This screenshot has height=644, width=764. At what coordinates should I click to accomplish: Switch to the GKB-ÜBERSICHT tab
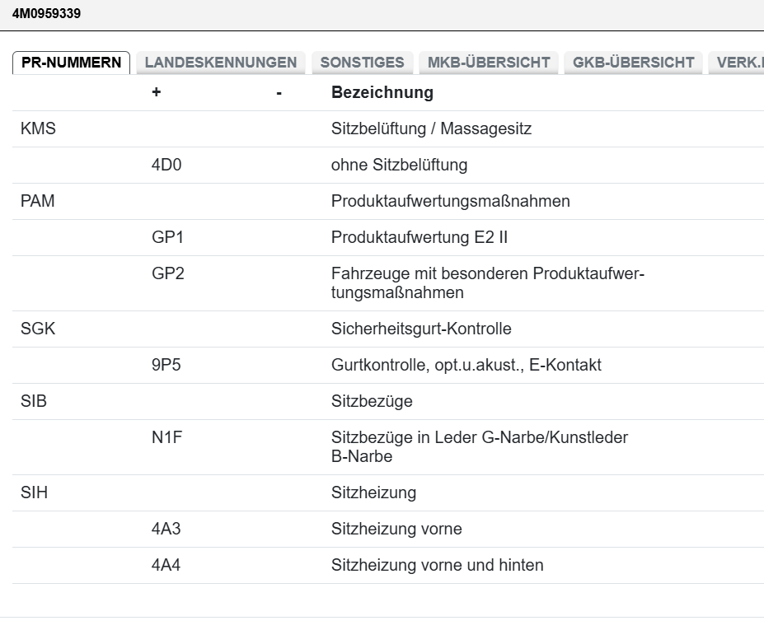coord(633,63)
